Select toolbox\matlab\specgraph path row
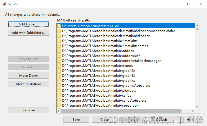The width and height of the screenshot is (207, 126). tap(126, 106)
